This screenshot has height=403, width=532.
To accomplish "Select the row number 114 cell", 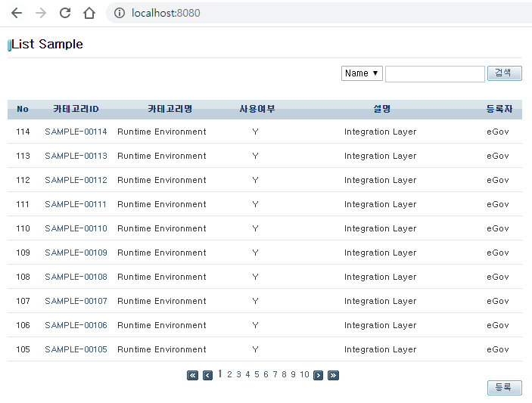I will pyautogui.click(x=23, y=132).
